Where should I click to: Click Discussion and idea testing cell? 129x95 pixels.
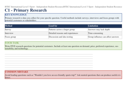coord(68,37)
